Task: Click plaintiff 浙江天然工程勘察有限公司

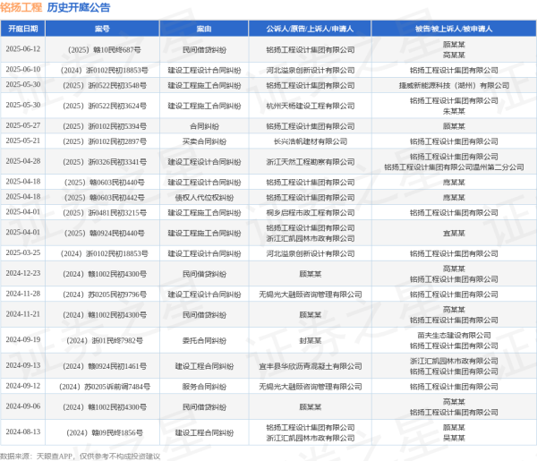Action: (x=311, y=162)
